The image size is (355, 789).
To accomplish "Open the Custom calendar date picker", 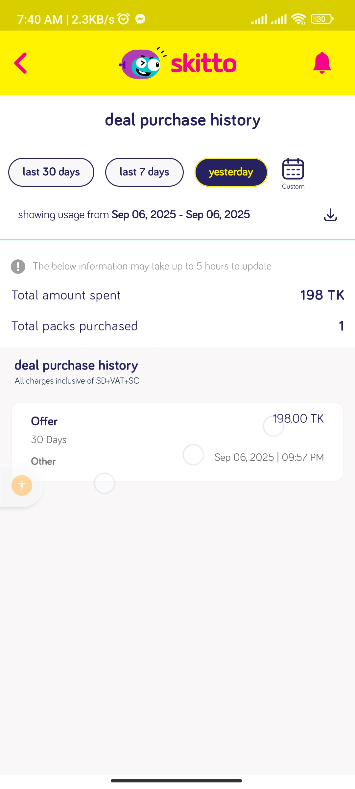I will pyautogui.click(x=293, y=173).
